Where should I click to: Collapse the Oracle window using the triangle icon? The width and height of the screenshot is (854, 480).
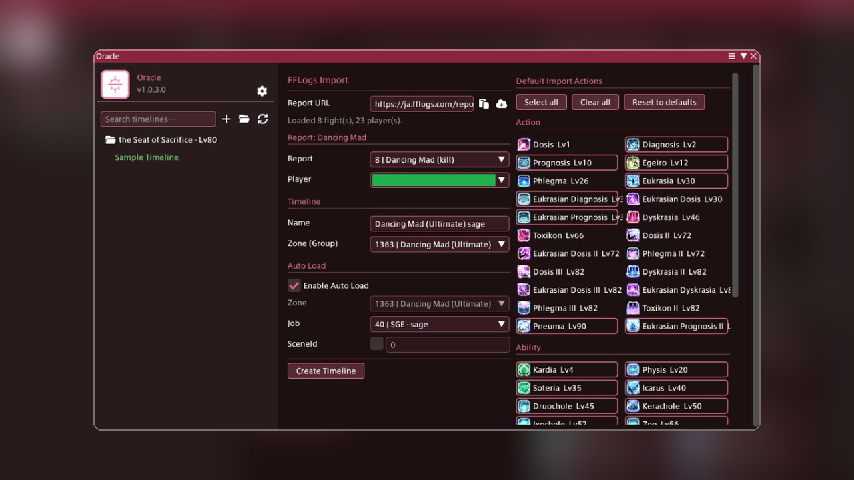743,56
